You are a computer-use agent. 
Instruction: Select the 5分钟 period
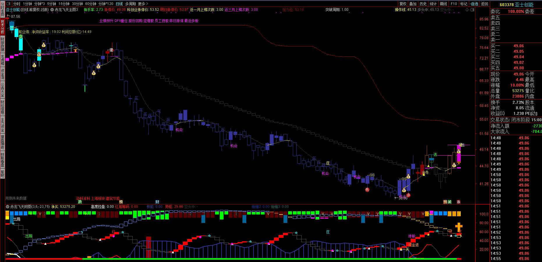tap(52, 4)
